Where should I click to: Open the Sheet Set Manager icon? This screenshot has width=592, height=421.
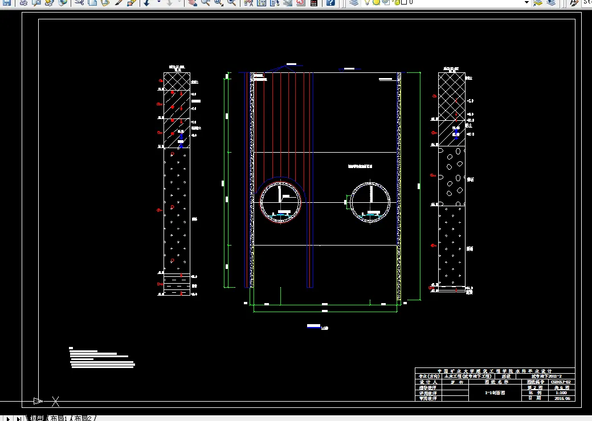point(288,3)
